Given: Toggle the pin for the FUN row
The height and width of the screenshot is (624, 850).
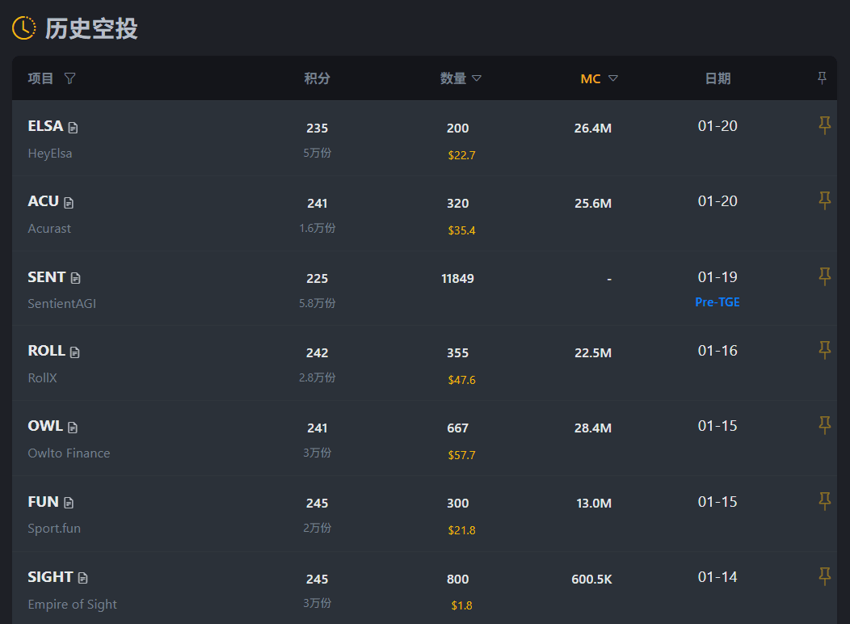Looking at the screenshot, I should (824, 501).
